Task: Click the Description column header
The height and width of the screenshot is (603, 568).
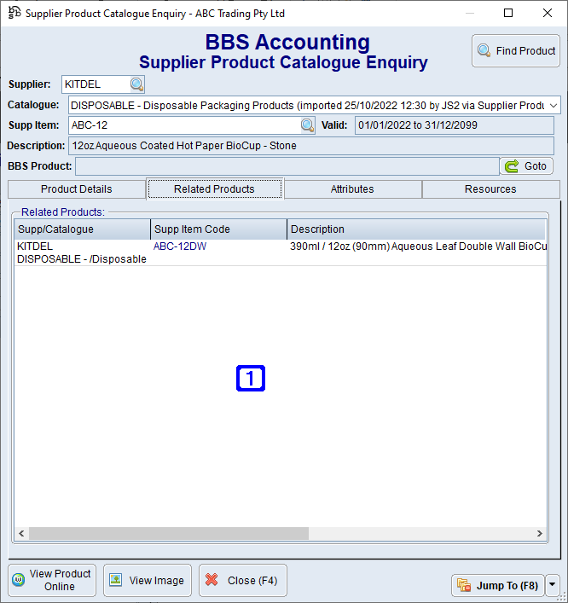Action: [416, 229]
